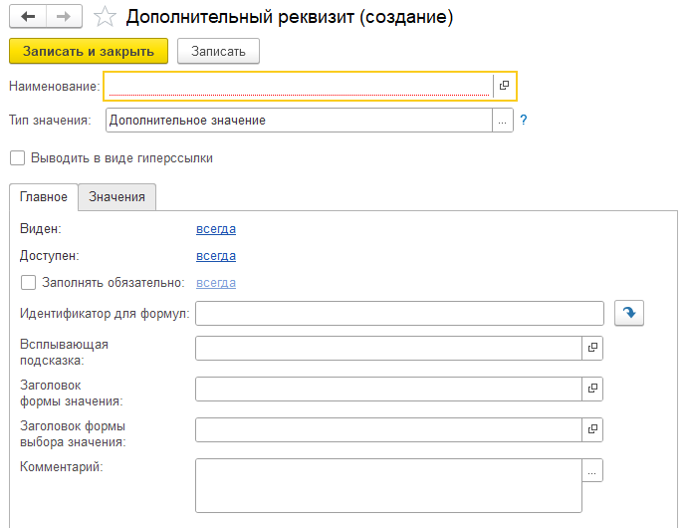This screenshot has height=528, width=686.
Task: Generate identifier with the blue arrow button
Action: (x=629, y=314)
